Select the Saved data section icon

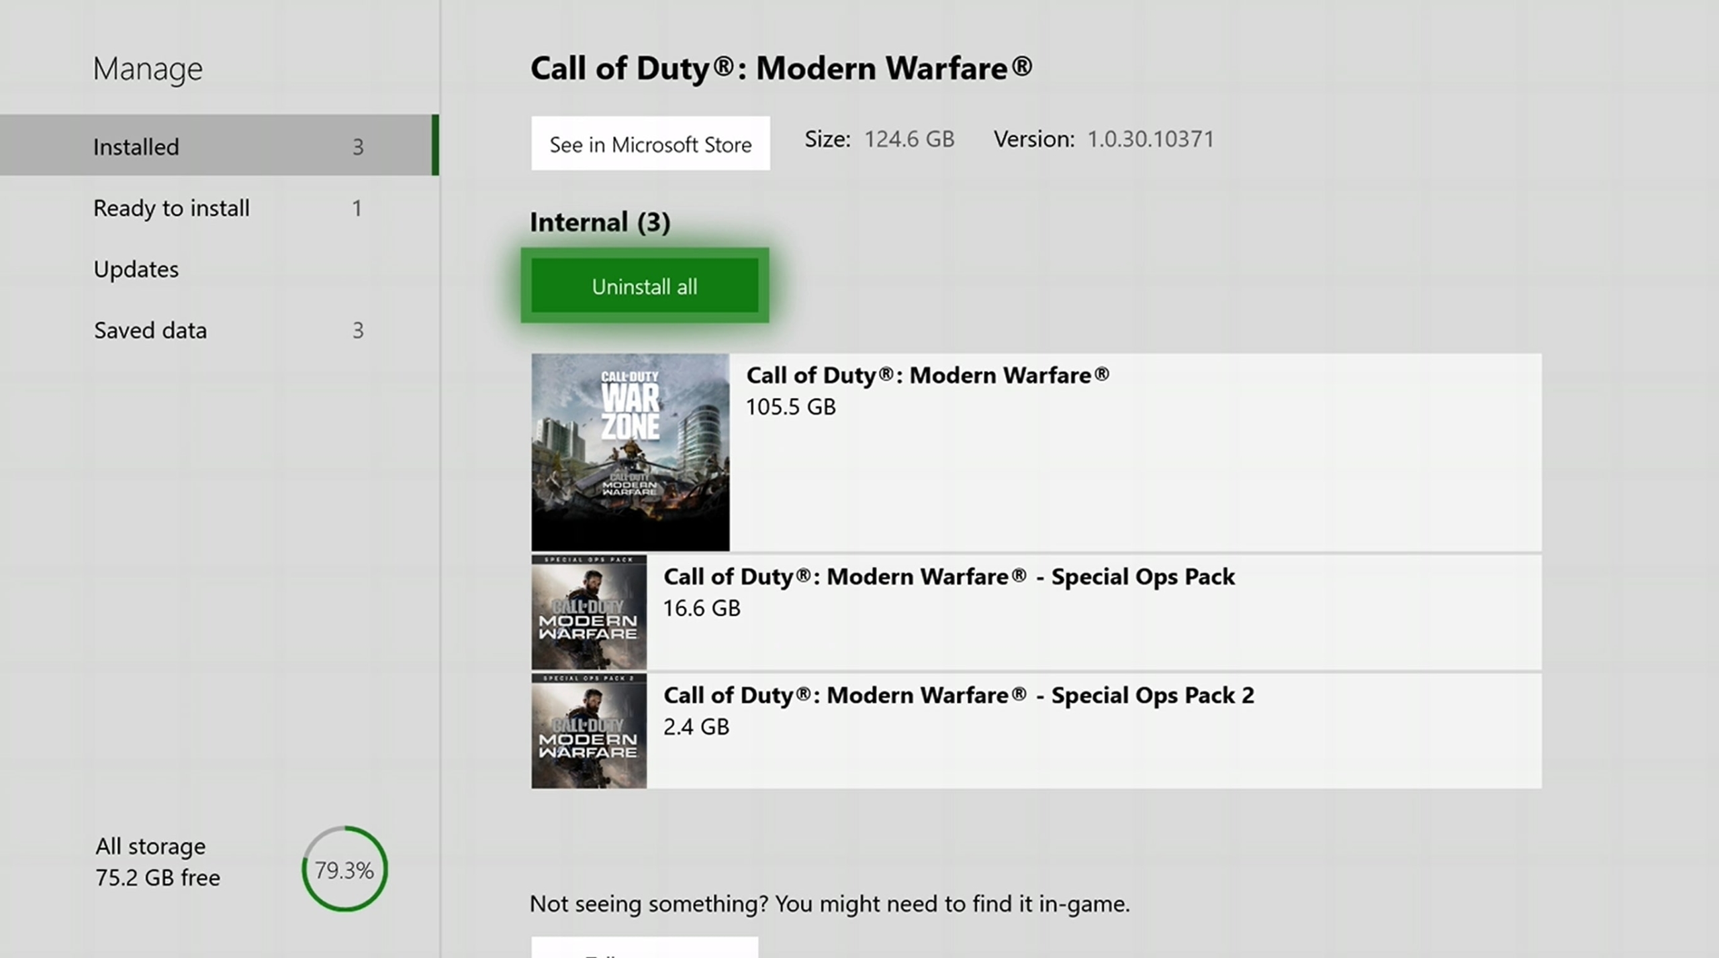pos(150,329)
